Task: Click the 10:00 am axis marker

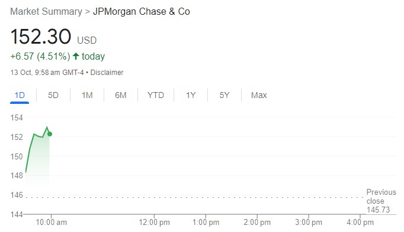Action: pos(51,222)
